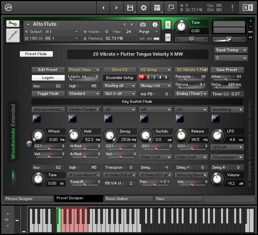This screenshot has width=258, height=235.
Task: Open the Purge menu
Action: click(149, 32)
